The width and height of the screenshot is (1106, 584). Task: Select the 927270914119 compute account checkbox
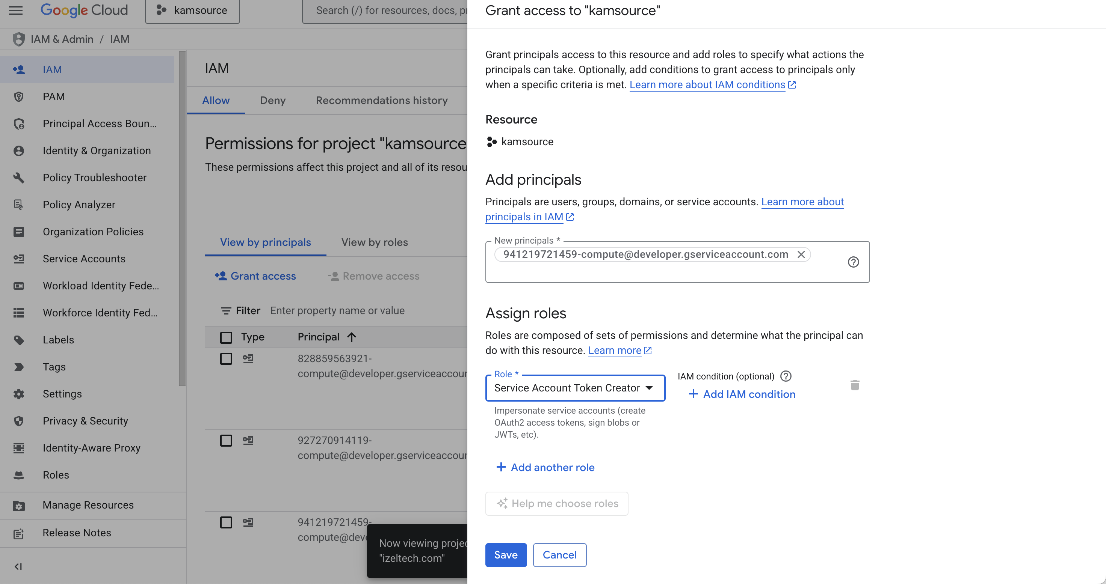pos(226,440)
